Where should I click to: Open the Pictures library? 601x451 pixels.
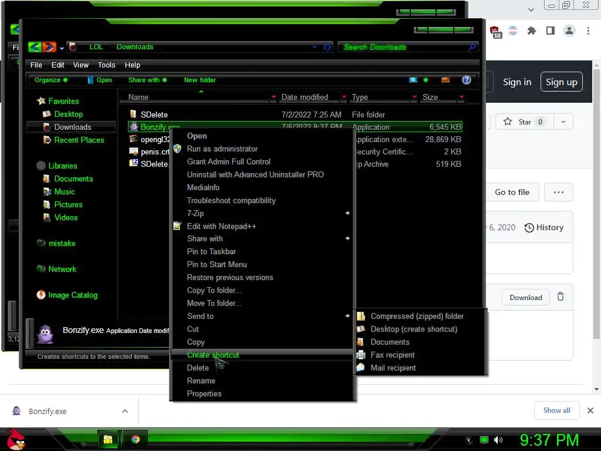[x=68, y=204]
